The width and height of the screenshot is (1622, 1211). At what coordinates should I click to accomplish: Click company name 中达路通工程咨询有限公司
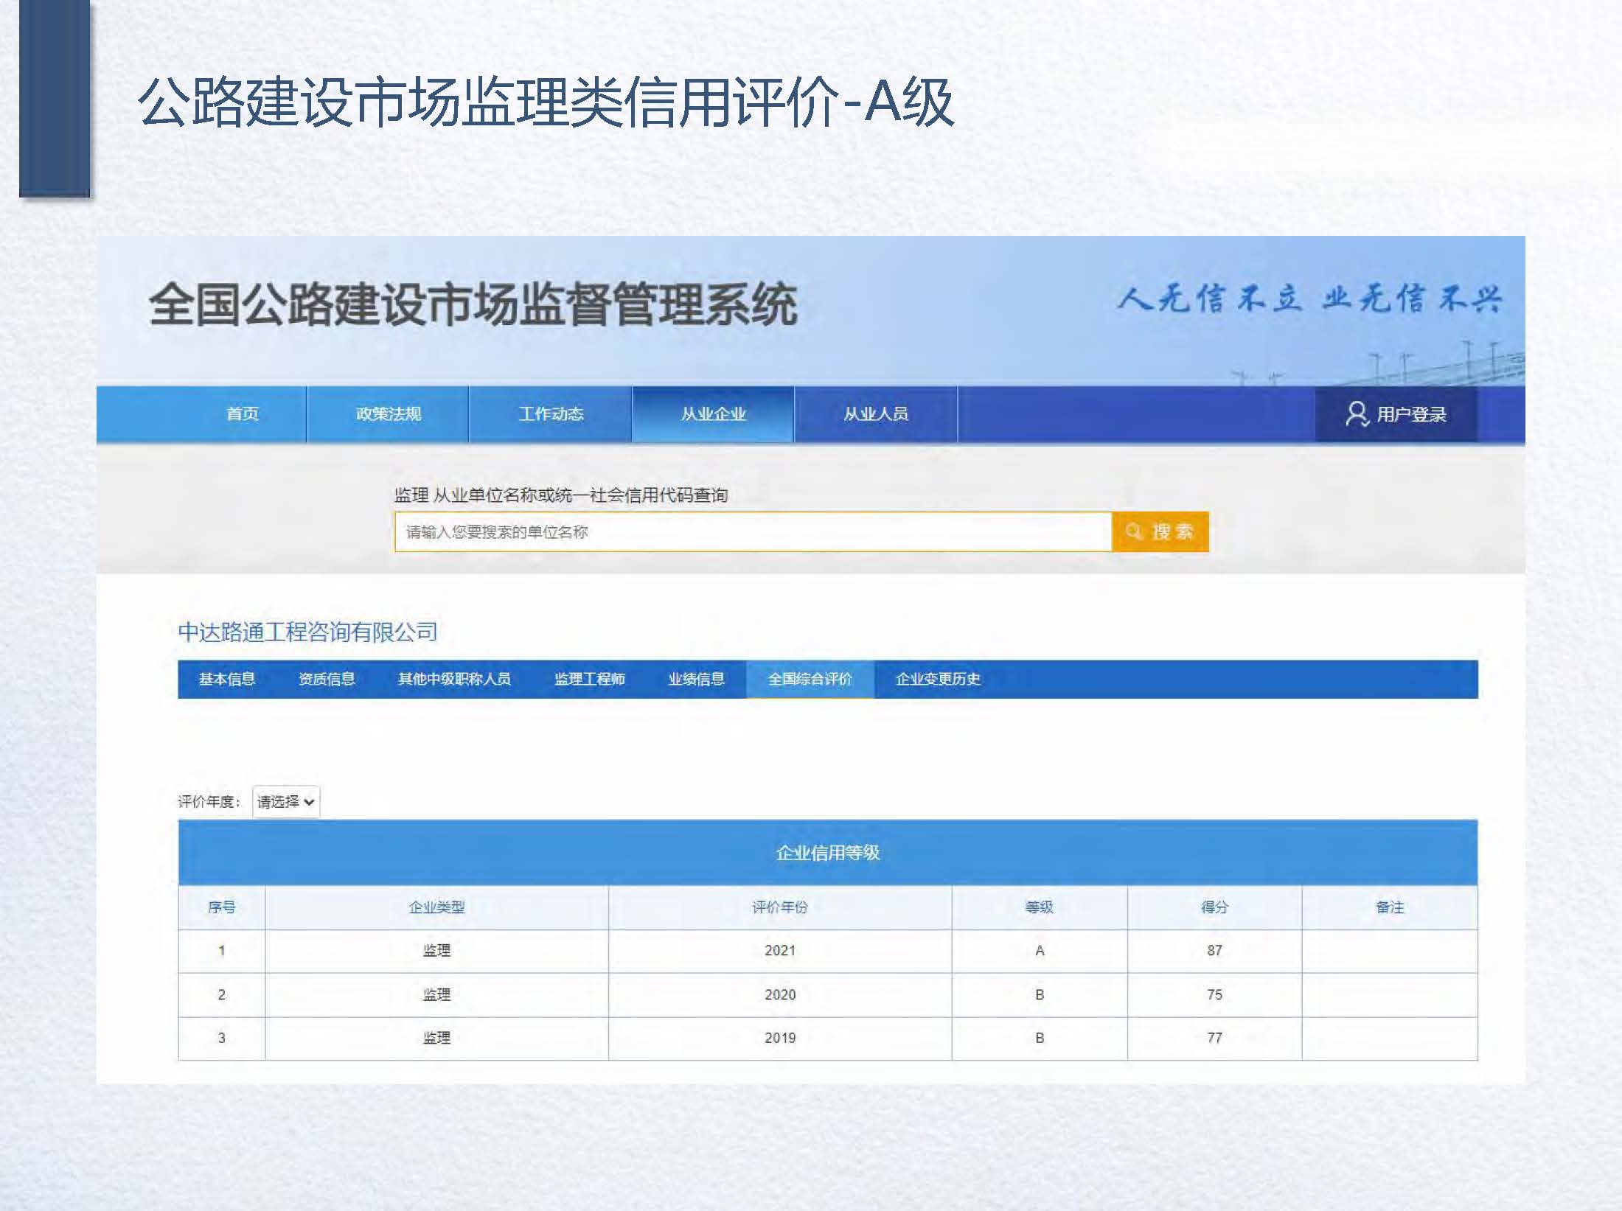(x=308, y=632)
